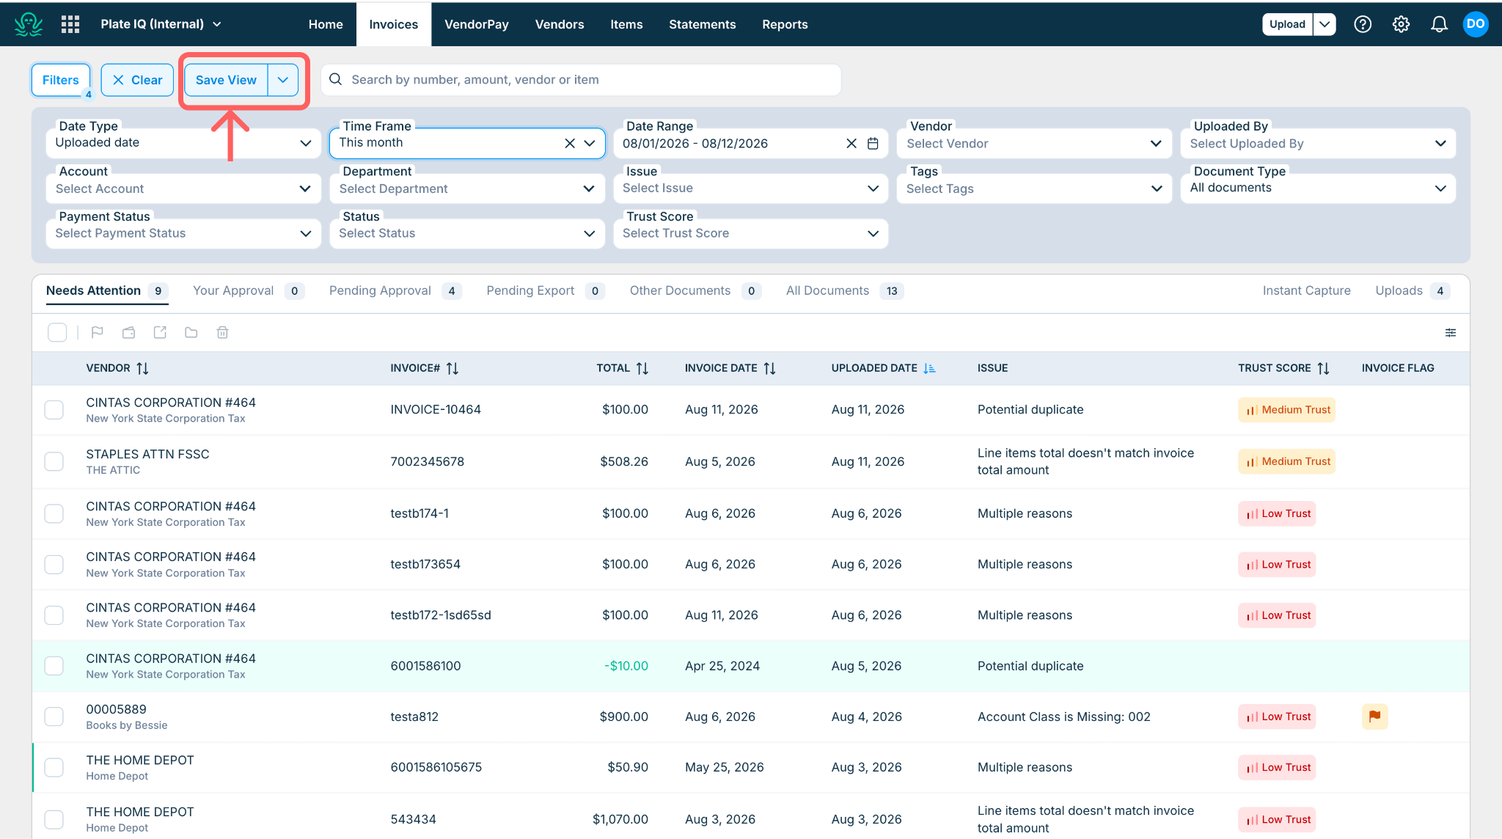Open the calendar icon in Date Range
The height and width of the screenshot is (839, 1502).
873,144
